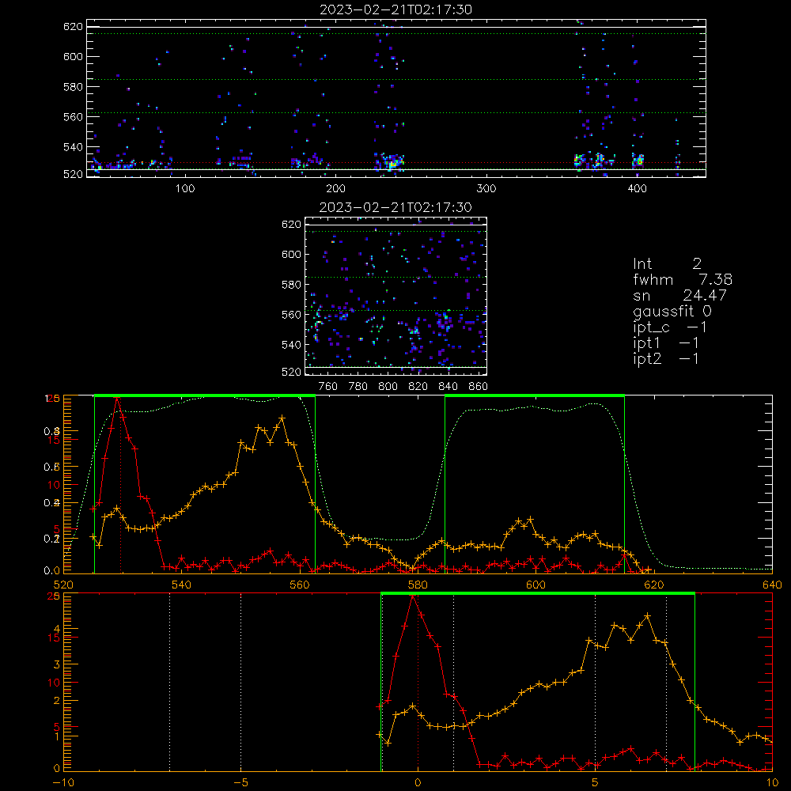Click the green bar atop the bottom plot
Viewport: 791px width, 791px height.
click(538, 594)
